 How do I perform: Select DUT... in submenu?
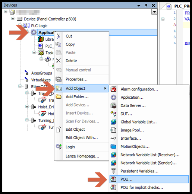pyautogui.click(x=149, y=114)
